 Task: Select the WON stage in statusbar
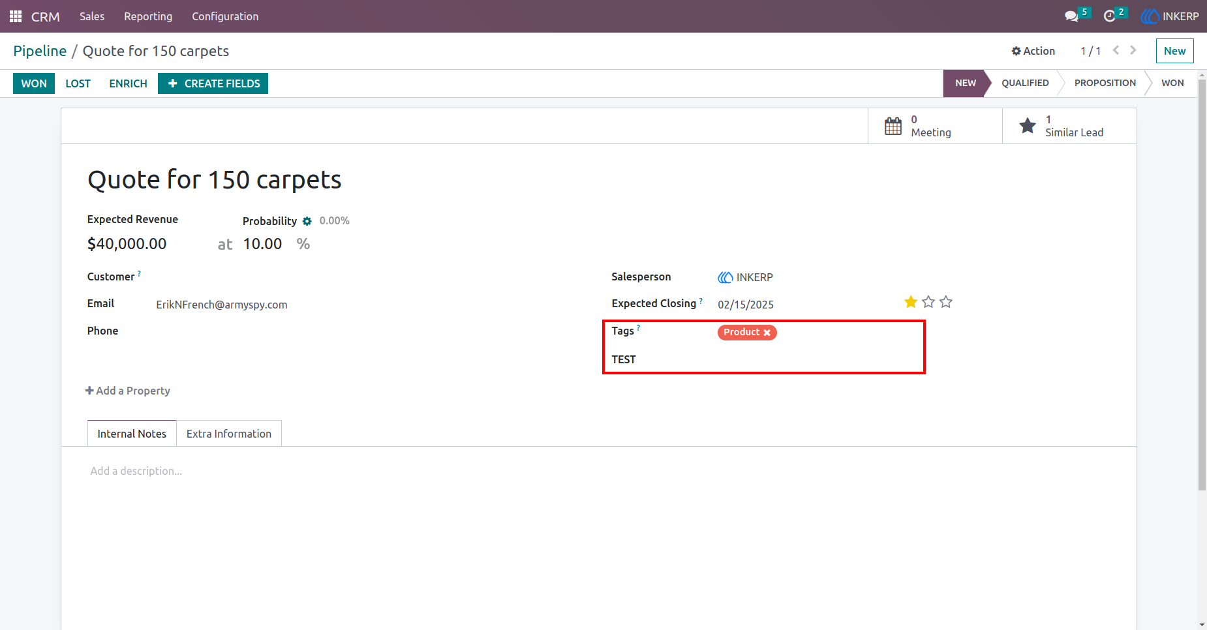coord(1172,83)
